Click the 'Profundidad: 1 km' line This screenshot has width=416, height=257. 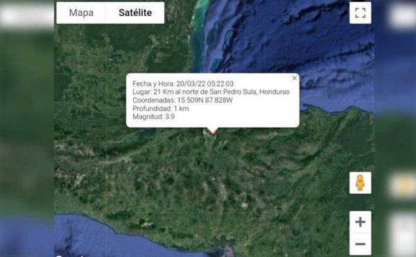coord(161,108)
